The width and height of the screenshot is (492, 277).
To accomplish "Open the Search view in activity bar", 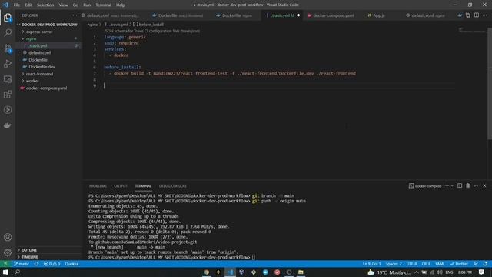I will (8, 32).
